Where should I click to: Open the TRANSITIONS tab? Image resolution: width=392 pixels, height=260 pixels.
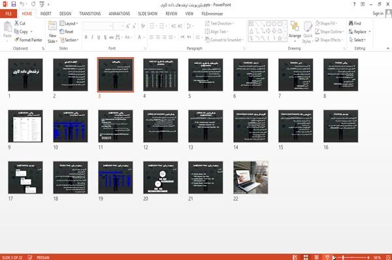point(90,14)
